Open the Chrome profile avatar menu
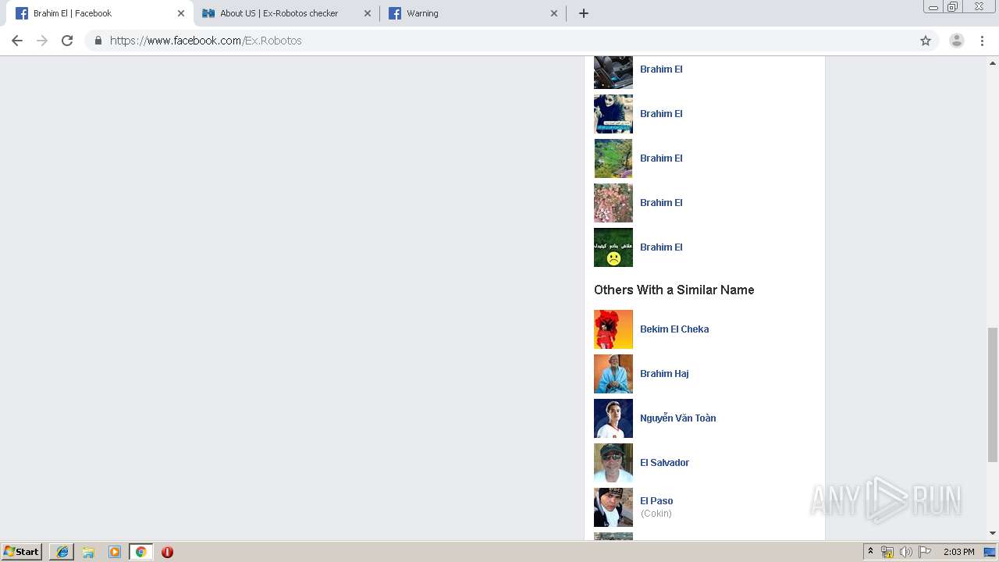This screenshot has height=562, width=999. pos(957,41)
